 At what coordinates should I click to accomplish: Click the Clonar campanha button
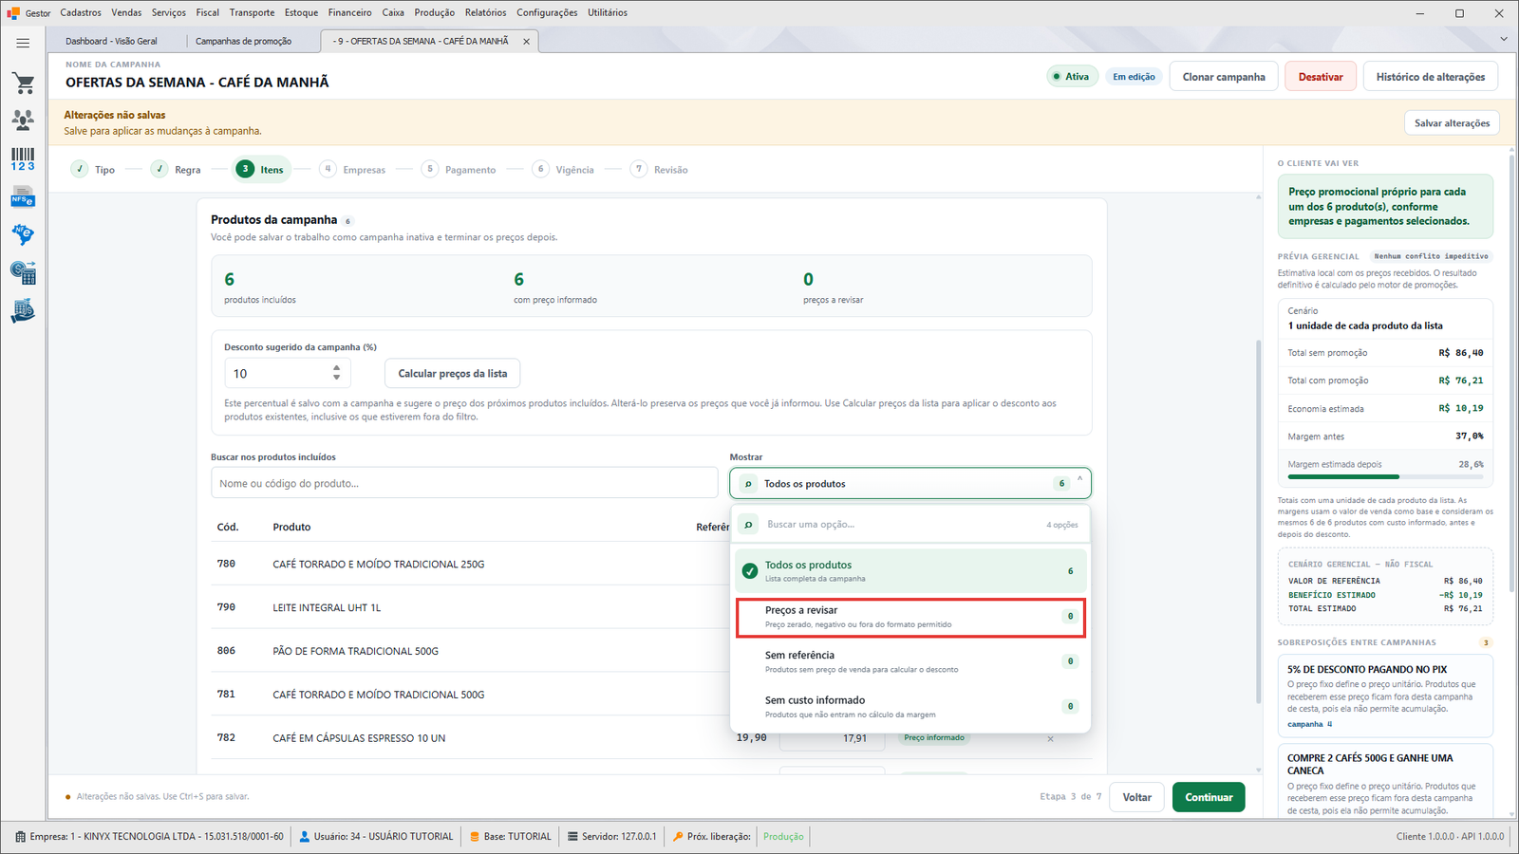1224,77
